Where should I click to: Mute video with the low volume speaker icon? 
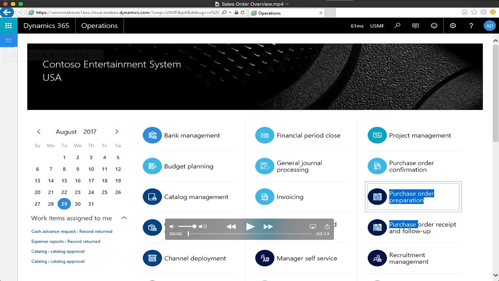[x=172, y=226]
